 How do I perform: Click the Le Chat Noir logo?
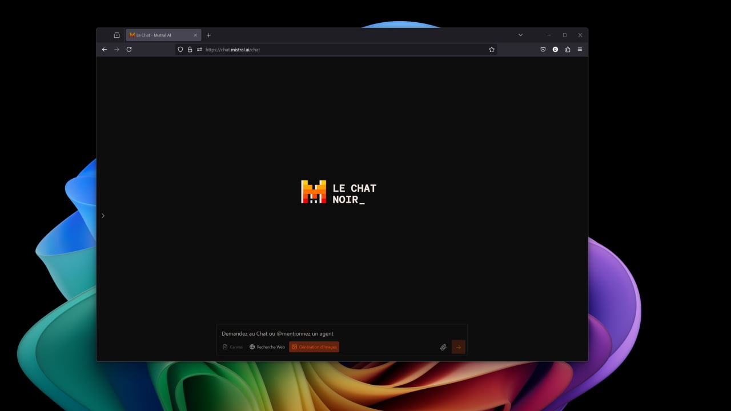tap(339, 192)
